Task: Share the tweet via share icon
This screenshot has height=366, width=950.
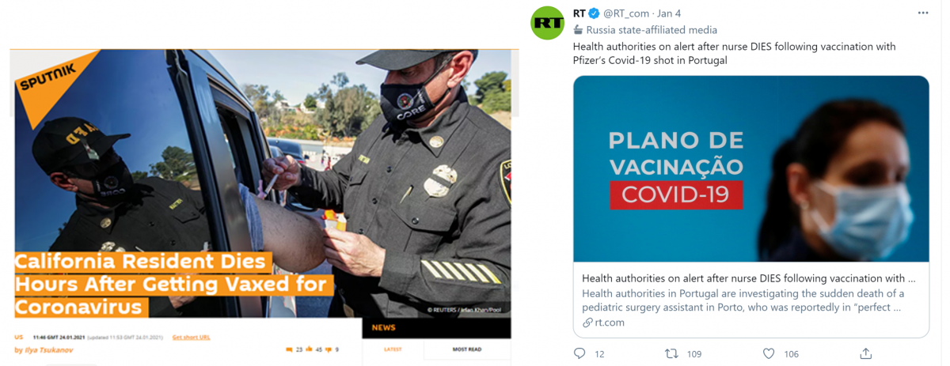Action: (866, 353)
